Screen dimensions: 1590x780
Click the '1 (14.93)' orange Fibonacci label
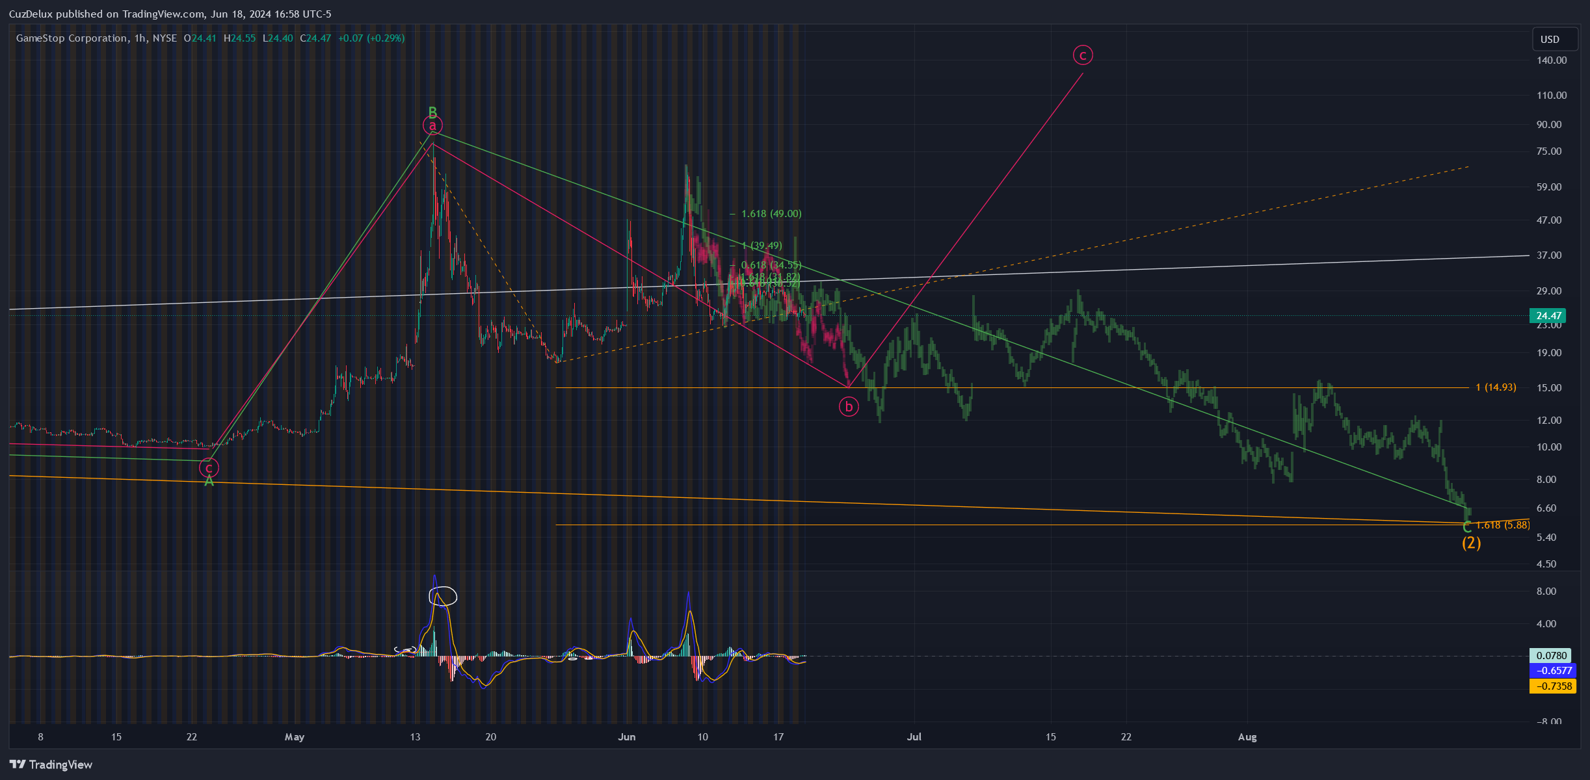pos(1496,387)
